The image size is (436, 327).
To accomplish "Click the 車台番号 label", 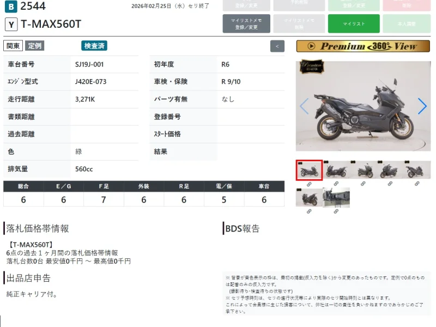I will click(x=21, y=64).
